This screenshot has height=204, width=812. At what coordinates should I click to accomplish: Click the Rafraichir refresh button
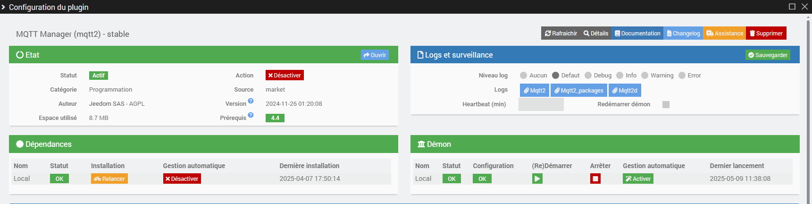point(561,33)
